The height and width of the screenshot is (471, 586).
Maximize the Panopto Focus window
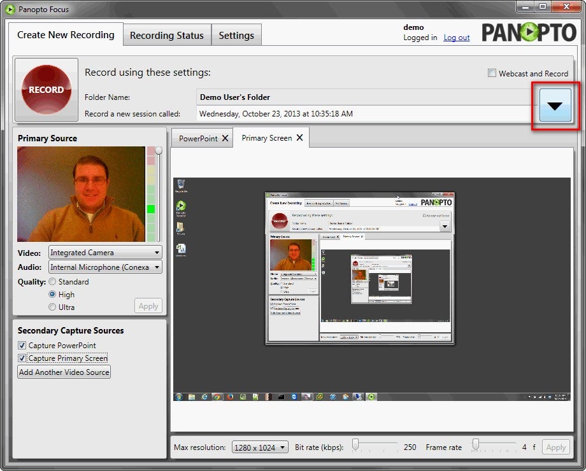pyautogui.click(x=543, y=7)
